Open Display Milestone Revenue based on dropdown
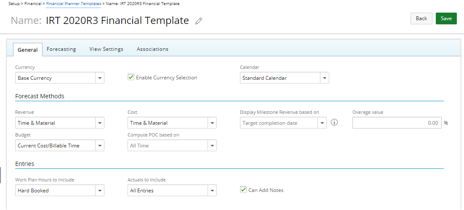The height and width of the screenshot is (210, 464). 283,123
